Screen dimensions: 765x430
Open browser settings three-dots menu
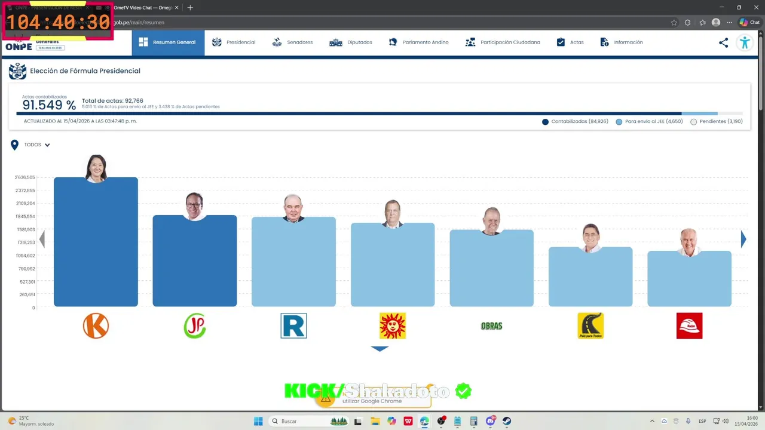tap(730, 23)
